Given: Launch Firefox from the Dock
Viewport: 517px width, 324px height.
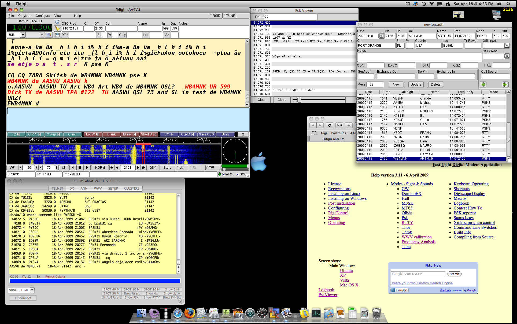Looking at the screenshot, I should coord(190,313).
